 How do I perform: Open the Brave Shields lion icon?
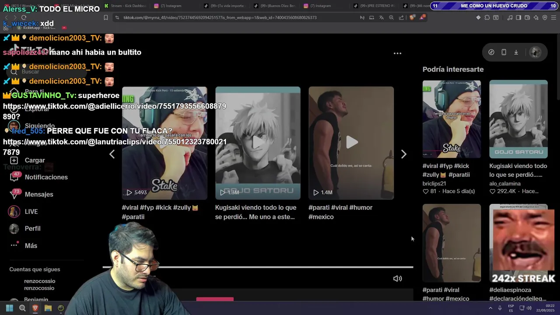coord(412,17)
